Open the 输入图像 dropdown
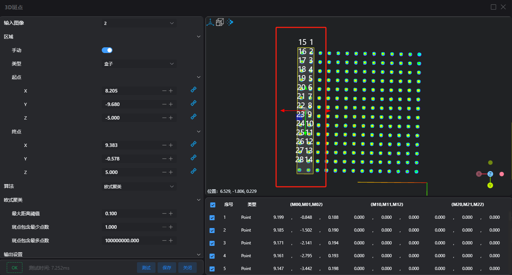 point(139,23)
